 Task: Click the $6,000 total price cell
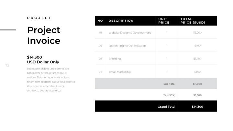(x=197, y=33)
